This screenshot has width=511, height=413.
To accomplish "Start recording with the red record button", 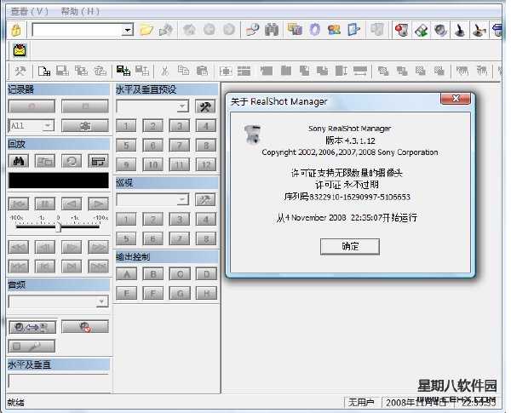I will (32, 106).
